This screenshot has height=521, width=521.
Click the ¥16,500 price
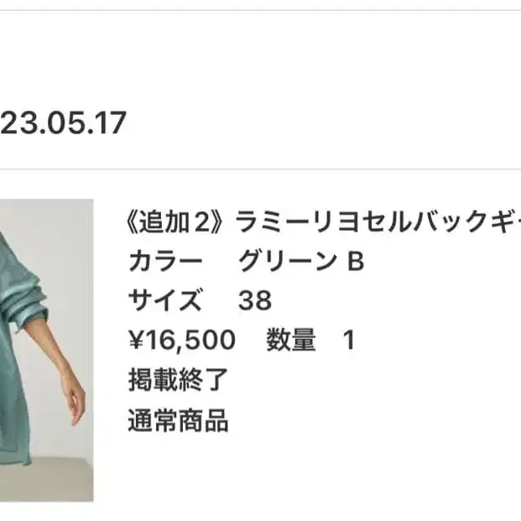(182, 340)
